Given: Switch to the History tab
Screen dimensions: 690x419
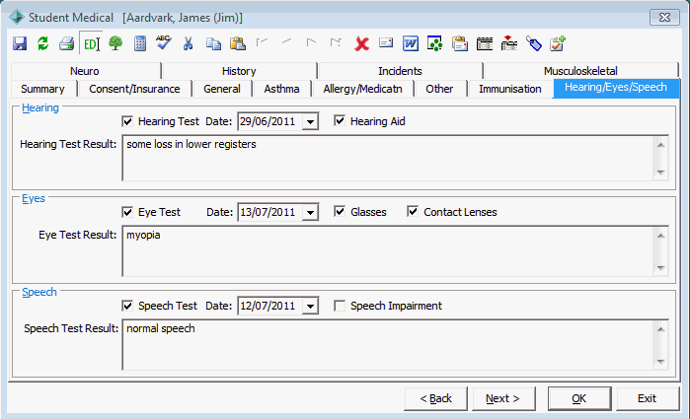Looking at the screenshot, I should [239, 71].
